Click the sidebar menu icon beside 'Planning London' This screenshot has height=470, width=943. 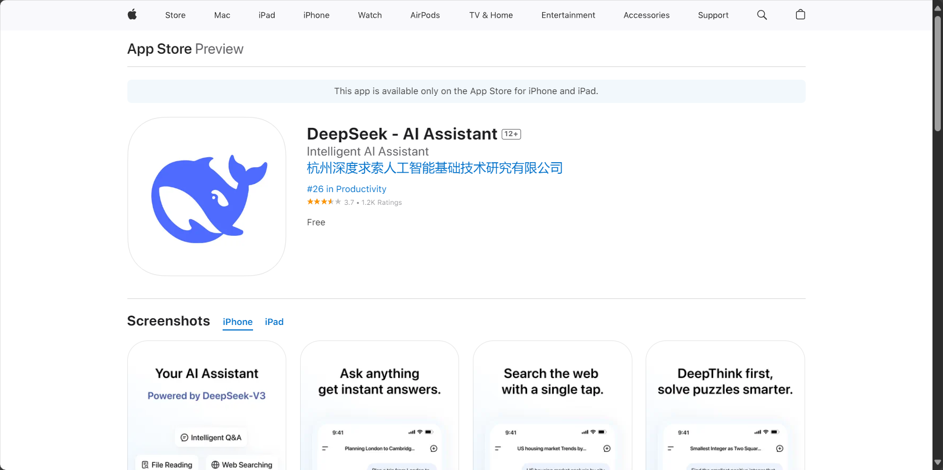click(x=325, y=448)
